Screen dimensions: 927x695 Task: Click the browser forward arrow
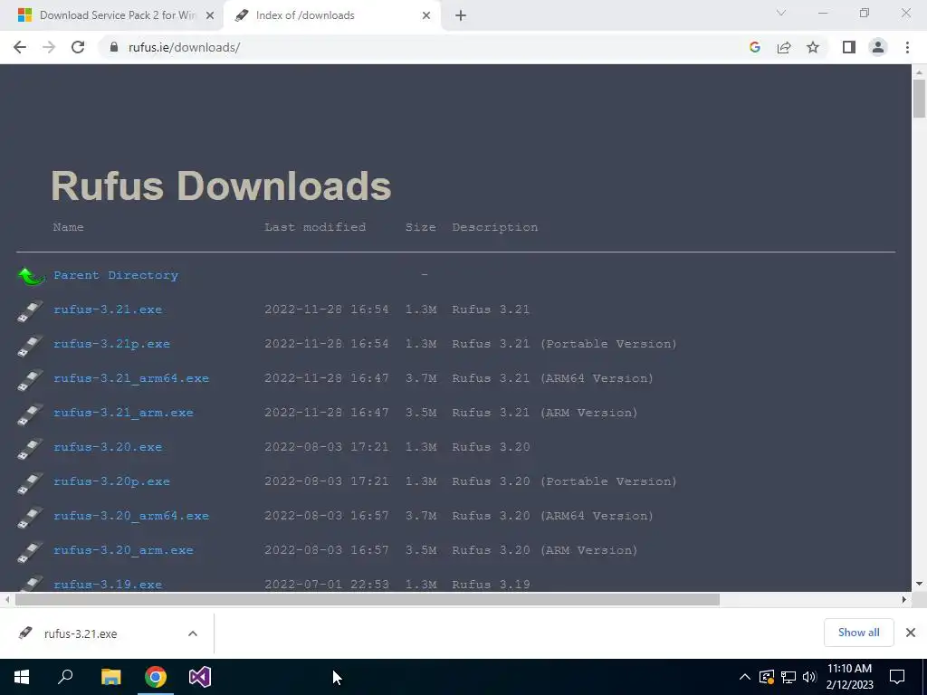coord(49,47)
